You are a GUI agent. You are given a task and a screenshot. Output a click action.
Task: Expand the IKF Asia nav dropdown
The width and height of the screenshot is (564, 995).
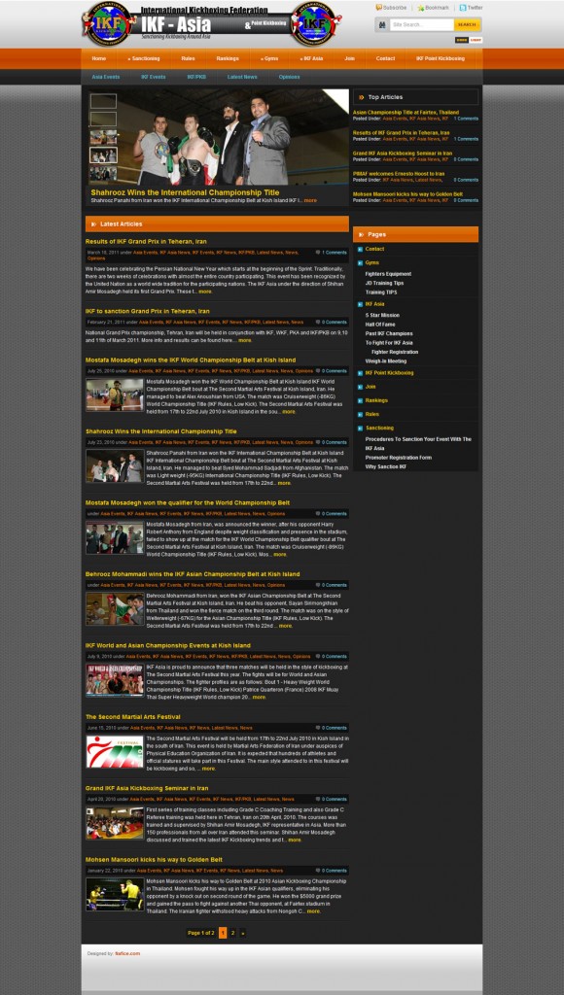pyautogui.click(x=311, y=58)
